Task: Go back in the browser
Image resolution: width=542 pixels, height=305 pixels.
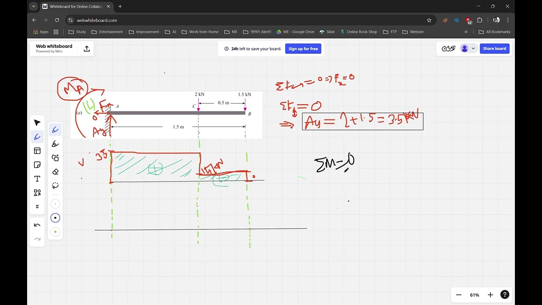Action: [x=34, y=20]
